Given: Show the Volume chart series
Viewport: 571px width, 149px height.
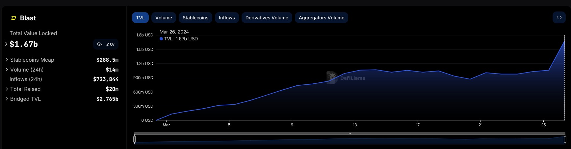Looking at the screenshot, I should point(164,18).
